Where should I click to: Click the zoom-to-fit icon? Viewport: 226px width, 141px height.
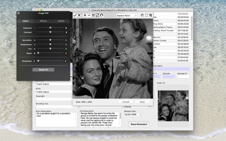click(x=97, y=15)
